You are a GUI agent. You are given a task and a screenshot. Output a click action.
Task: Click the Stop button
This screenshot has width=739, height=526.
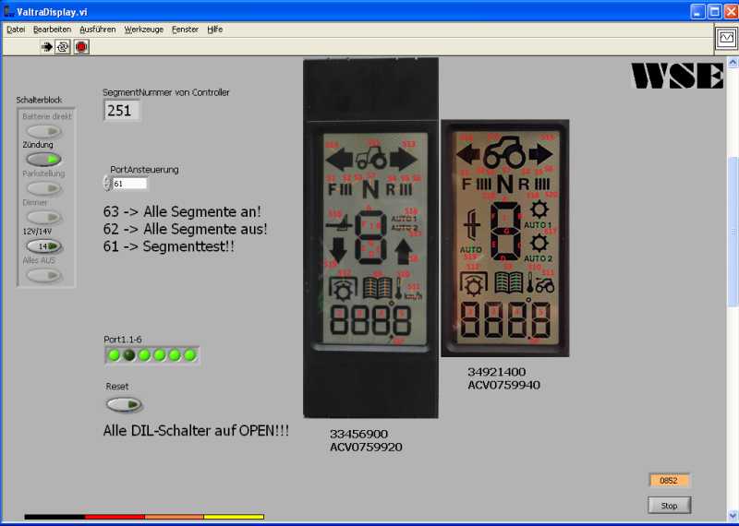(669, 506)
